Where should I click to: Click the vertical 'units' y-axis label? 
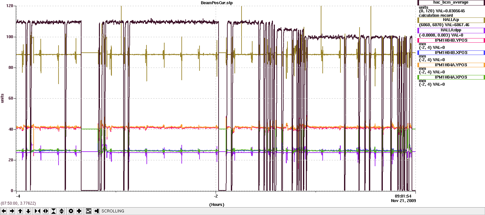[3, 98]
